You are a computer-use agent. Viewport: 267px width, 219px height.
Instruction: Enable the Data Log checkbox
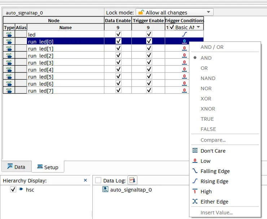[98, 180]
